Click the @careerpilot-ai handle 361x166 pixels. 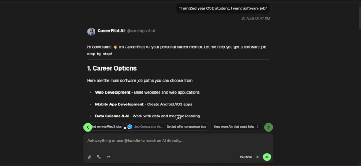(141, 31)
